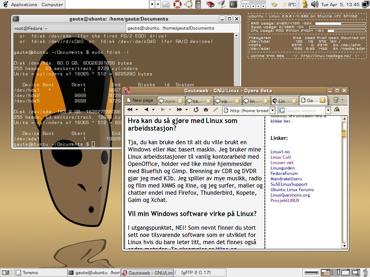Click Opera rewind navigation button
Screen dimensions: 370x277
point(130,110)
